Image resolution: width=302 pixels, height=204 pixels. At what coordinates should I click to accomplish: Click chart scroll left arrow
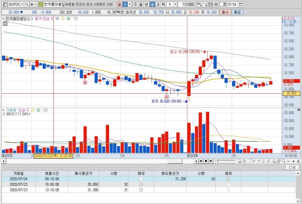click(x=3, y=161)
